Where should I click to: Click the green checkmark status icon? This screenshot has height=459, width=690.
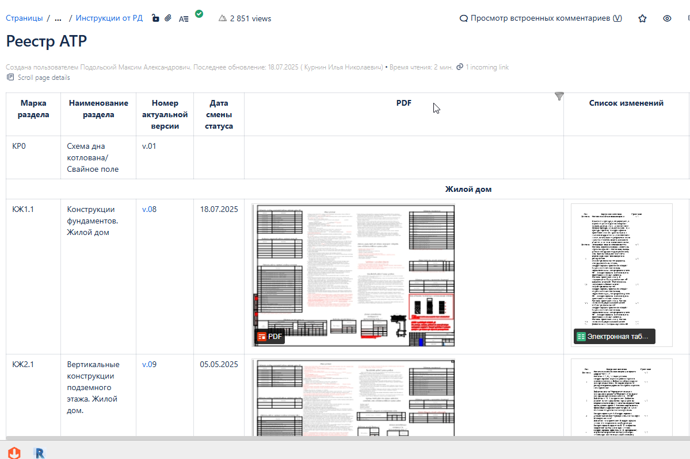tap(199, 14)
